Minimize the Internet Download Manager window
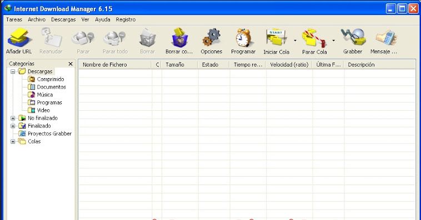Screen dimensions: 421x220 pyautogui.click(x=391, y=8)
